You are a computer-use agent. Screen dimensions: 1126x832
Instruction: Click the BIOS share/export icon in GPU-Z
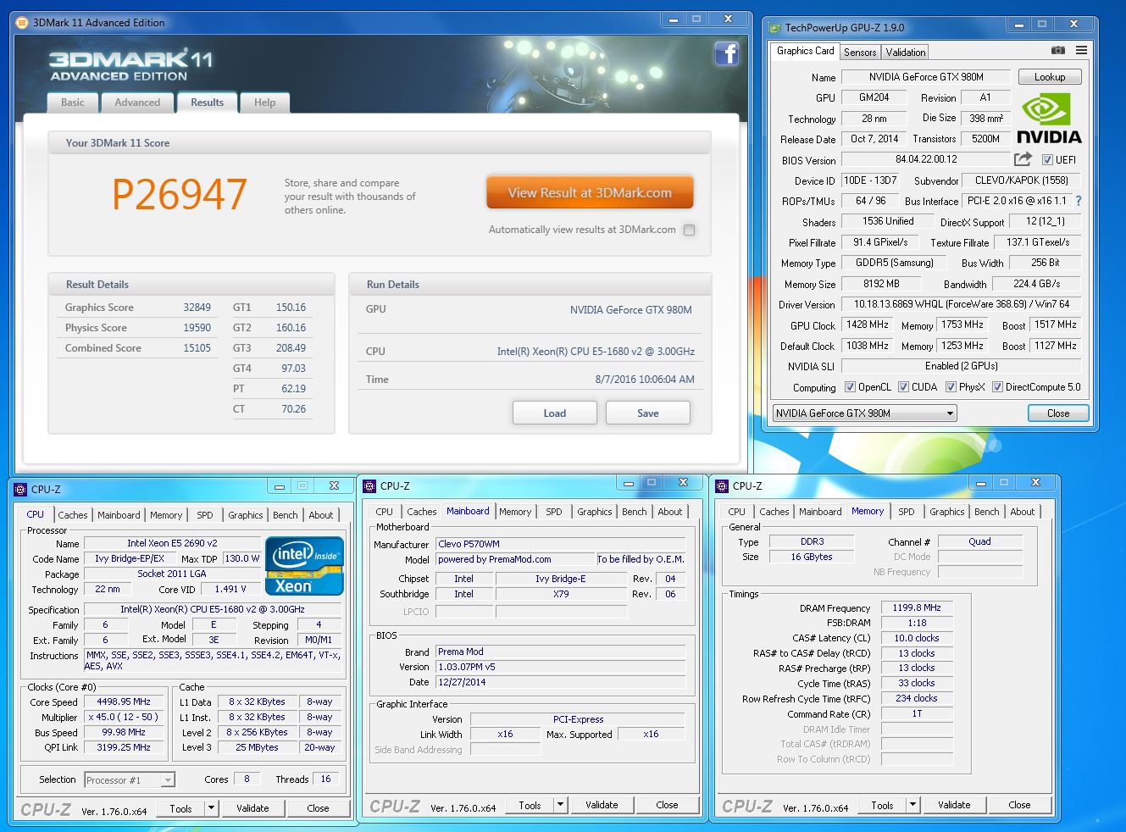pyautogui.click(x=1023, y=159)
